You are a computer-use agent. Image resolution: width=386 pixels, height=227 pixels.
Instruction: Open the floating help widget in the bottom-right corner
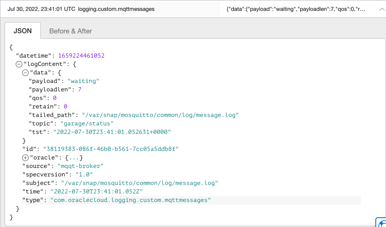coord(381,222)
